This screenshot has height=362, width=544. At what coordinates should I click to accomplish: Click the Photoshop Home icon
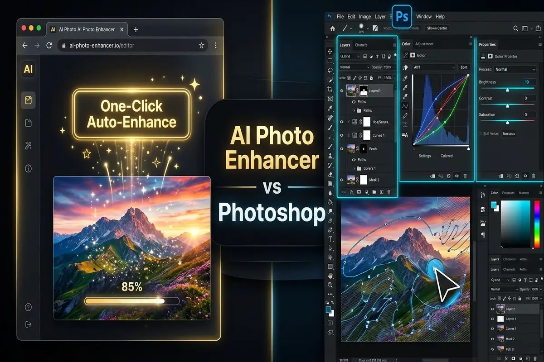(x=332, y=28)
